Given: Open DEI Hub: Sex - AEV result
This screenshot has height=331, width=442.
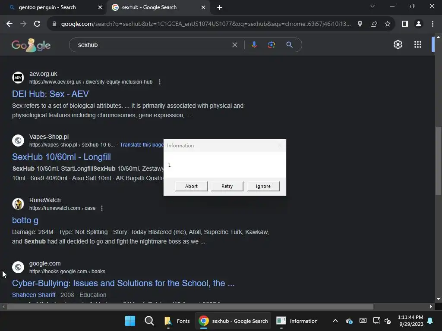Looking at the screenshot, I should pos(51,94).
